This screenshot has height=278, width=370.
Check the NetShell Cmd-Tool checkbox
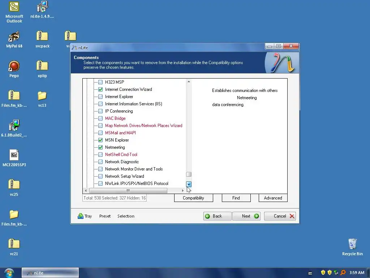(x=100, y=155)
